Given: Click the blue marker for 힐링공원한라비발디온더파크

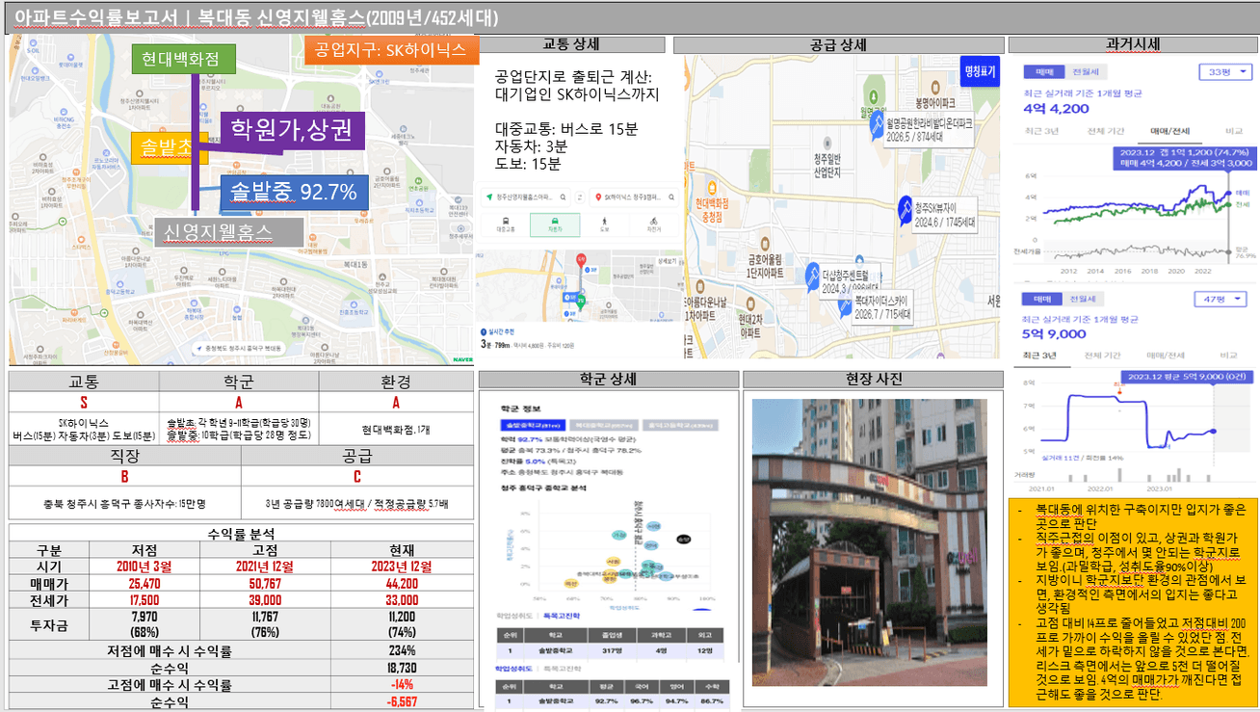Looking at the screenshot, I should (877, 127).
